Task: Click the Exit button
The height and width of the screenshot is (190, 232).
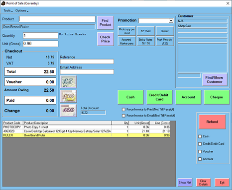Action: (x=222, y=183)
